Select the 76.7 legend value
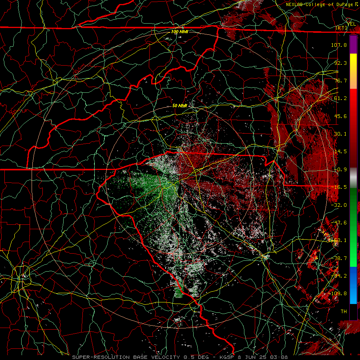Viewport: 360px width, 360px height. click(x=340, y=80)
